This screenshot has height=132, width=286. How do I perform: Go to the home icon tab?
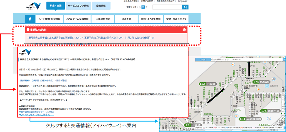point(30,19)
